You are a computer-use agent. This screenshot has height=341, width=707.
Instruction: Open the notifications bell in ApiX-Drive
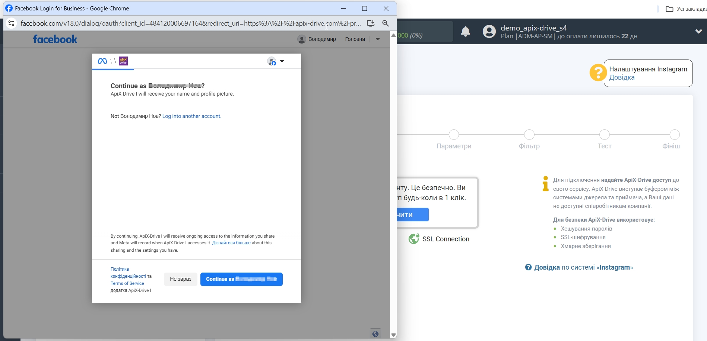tap(466, 32)
